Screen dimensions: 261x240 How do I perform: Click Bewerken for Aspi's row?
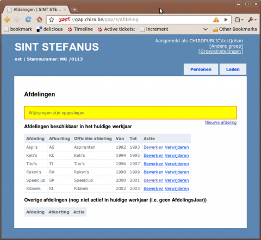coord(153,147)
